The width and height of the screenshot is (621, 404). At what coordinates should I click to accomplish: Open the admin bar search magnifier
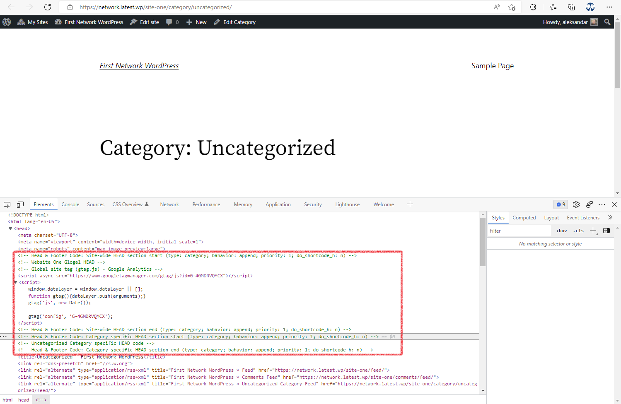pos(607,22)
